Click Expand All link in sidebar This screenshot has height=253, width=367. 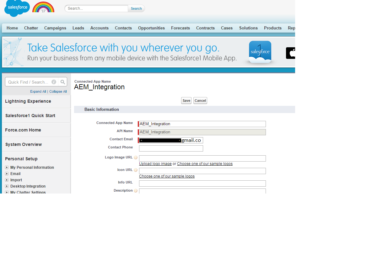pyautogui.click(x=38, y=91)
